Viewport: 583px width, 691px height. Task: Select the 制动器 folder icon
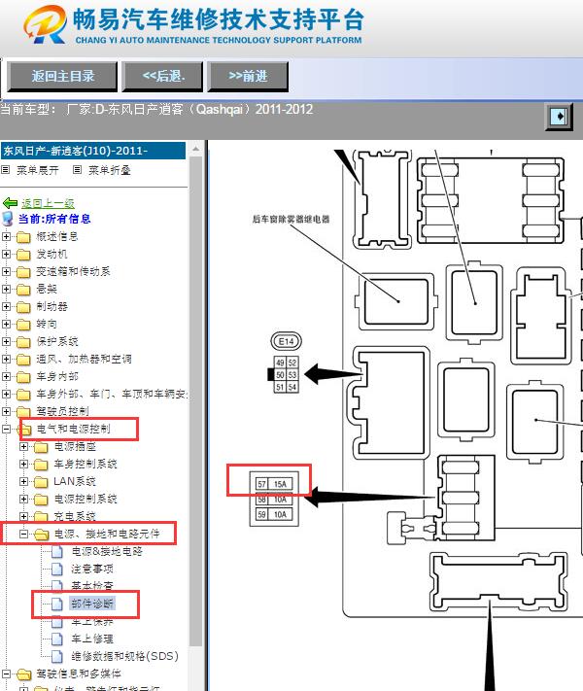(x=23, y=307)
